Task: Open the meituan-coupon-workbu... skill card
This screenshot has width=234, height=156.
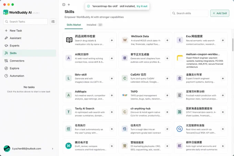Action: (x=201, y=60)
